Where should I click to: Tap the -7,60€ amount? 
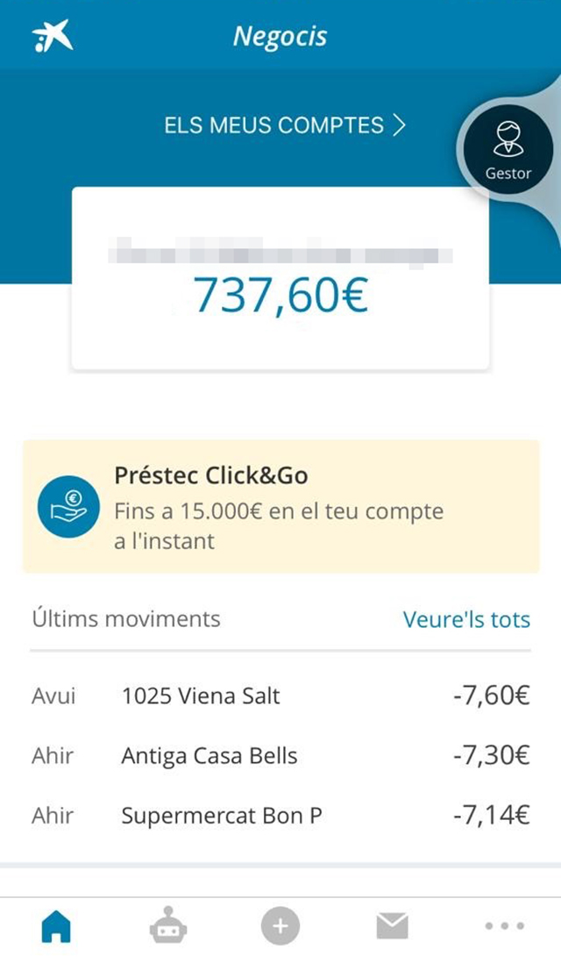tap(491, 696)
